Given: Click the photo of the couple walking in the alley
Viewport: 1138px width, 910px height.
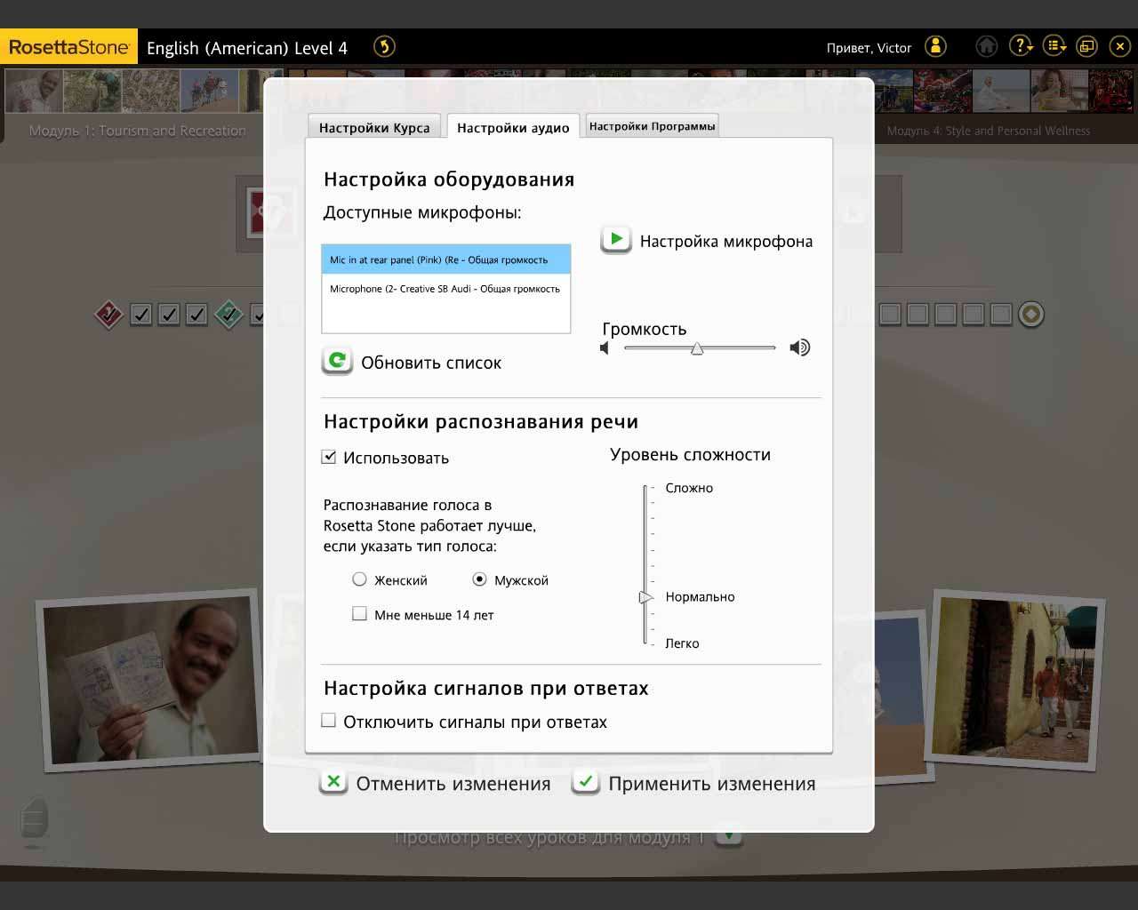Looking at the screenshot, I should pyautogui.click(x=1014, y=679).
